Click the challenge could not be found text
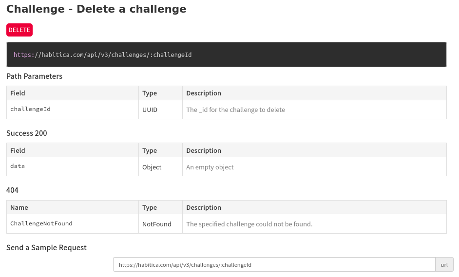 [x=249, y=224]
